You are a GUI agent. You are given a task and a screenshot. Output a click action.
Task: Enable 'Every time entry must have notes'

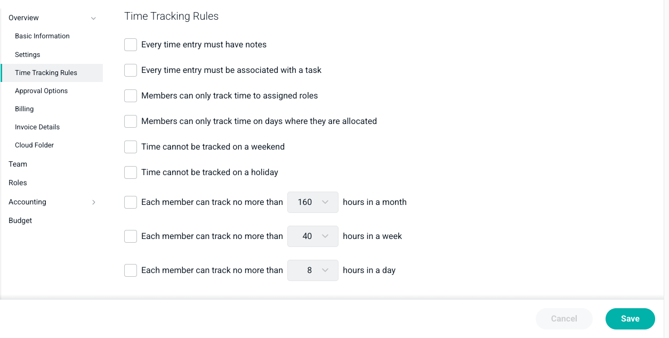pyautogui.click(x=131, y=45)
